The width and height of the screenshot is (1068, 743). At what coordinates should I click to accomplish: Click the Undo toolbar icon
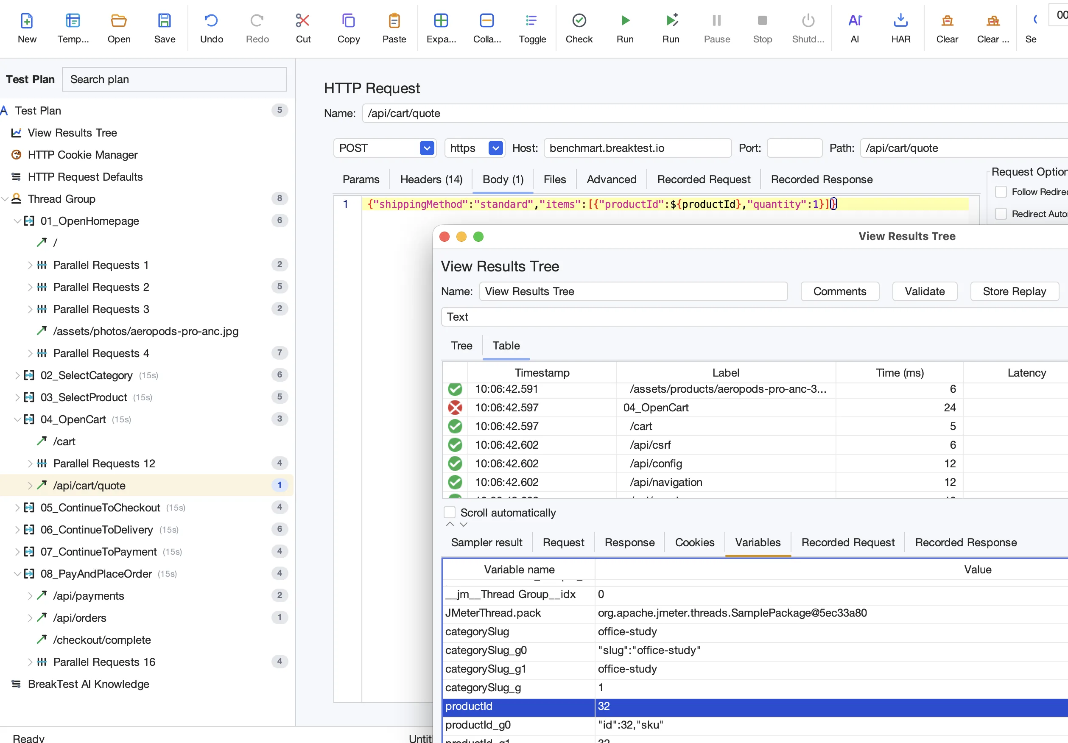pos(211,21)
